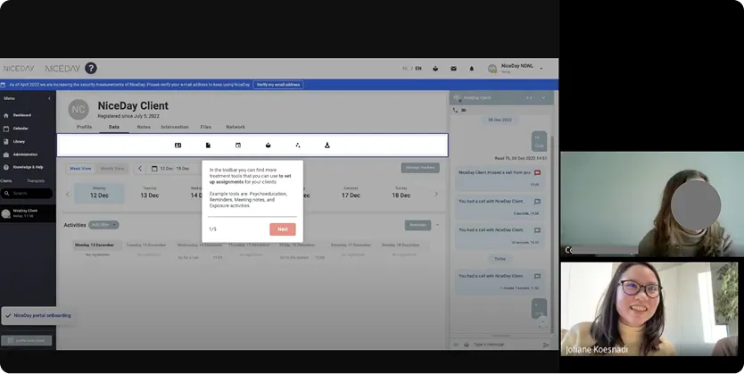The image size is (744, 374).
Task: Select the Therapists tab in sidebar
Action: (36, 181)
